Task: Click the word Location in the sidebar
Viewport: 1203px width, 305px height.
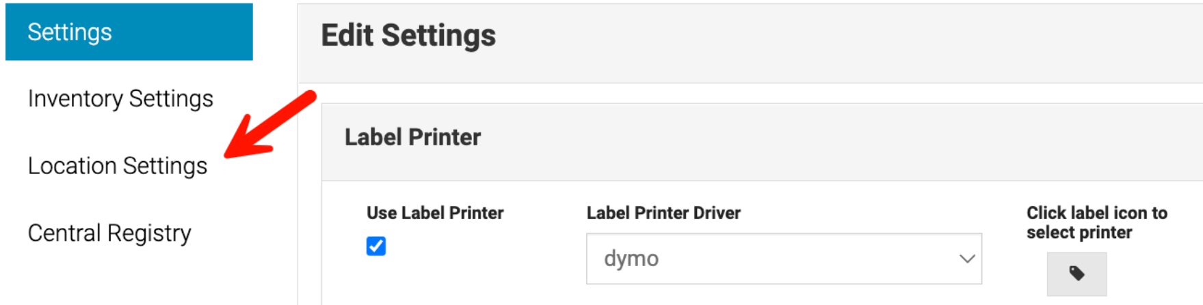Action: [x=72, y=166]
